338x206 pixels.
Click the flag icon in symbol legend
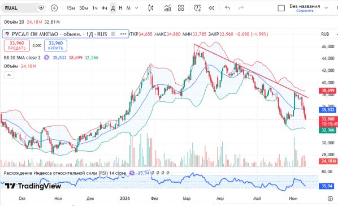click(x=113, y=34)
